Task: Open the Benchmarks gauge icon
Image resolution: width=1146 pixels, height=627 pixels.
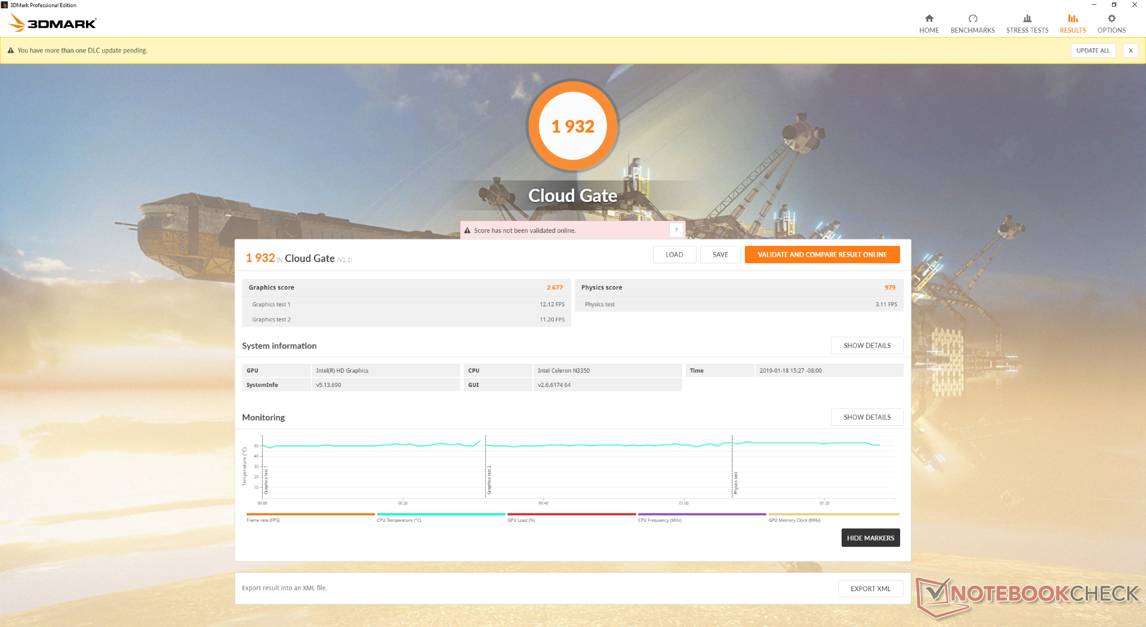Action: (972, 19)
